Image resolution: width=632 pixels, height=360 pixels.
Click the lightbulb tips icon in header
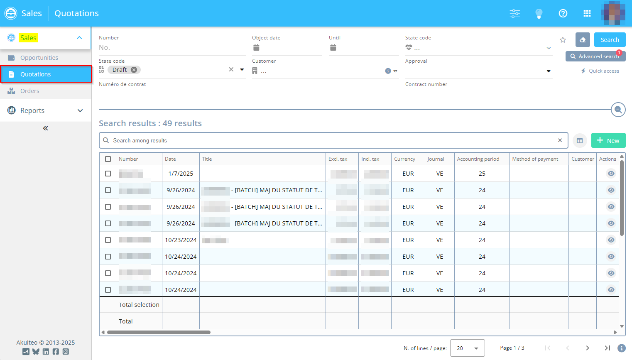coord(539,14)
